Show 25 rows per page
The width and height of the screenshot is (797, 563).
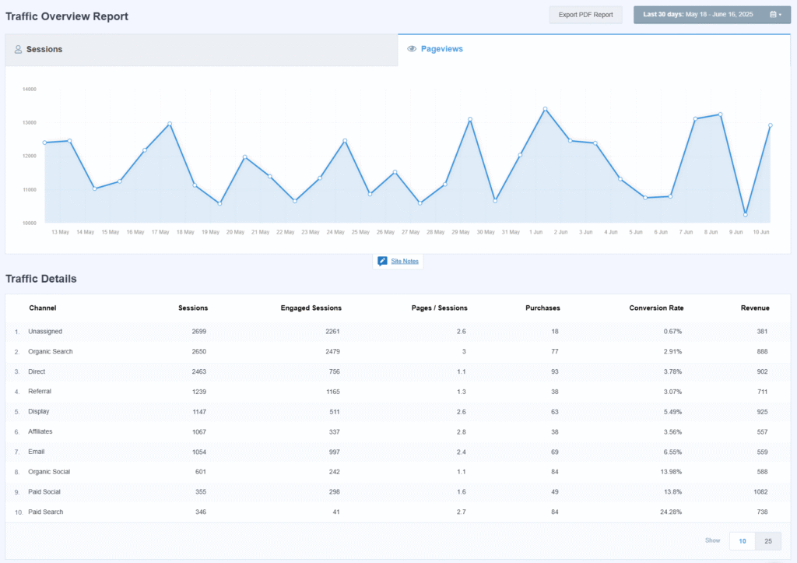(768, 541)
